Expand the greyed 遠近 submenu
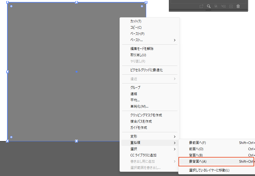This screenshot has width=255, height=176. tap(150, 79)
